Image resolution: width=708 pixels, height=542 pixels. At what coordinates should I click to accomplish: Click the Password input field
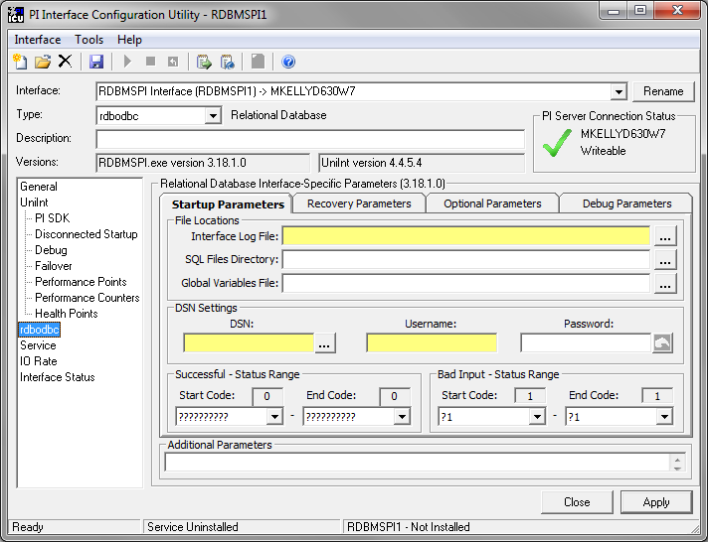tap(586, 343)
